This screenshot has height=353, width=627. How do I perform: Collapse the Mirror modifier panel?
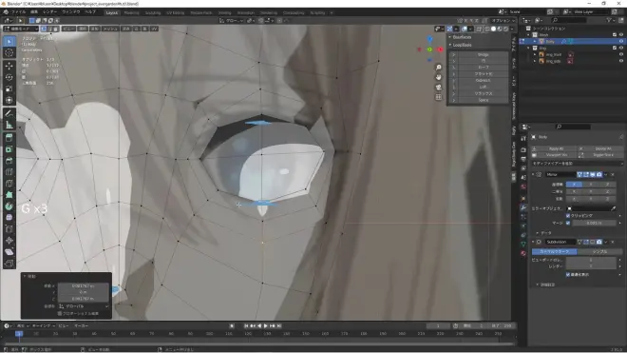coord(533,175)
